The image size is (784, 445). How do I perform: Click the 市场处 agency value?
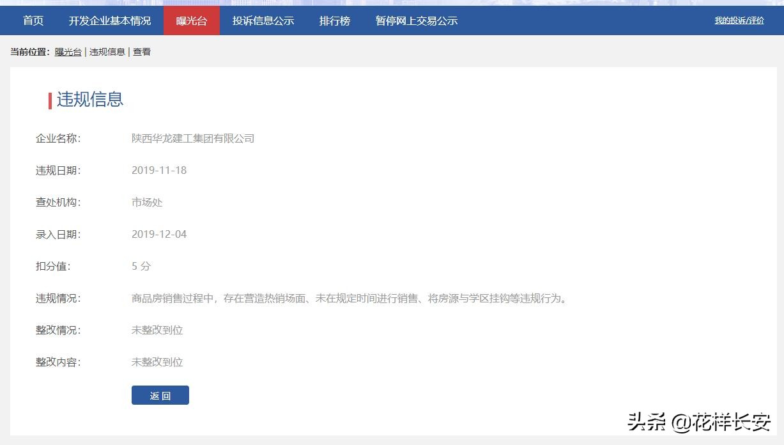[147, 202]
